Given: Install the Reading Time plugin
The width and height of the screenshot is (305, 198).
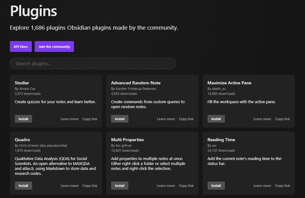Looking at the screenshot, I should [x=216, y=186].
